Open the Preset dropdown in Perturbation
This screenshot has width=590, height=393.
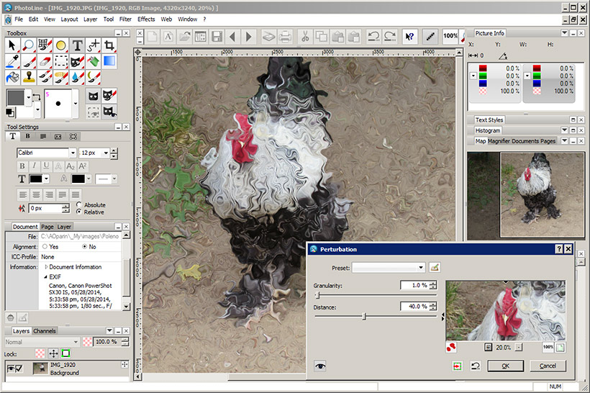[x=421, y=268]
